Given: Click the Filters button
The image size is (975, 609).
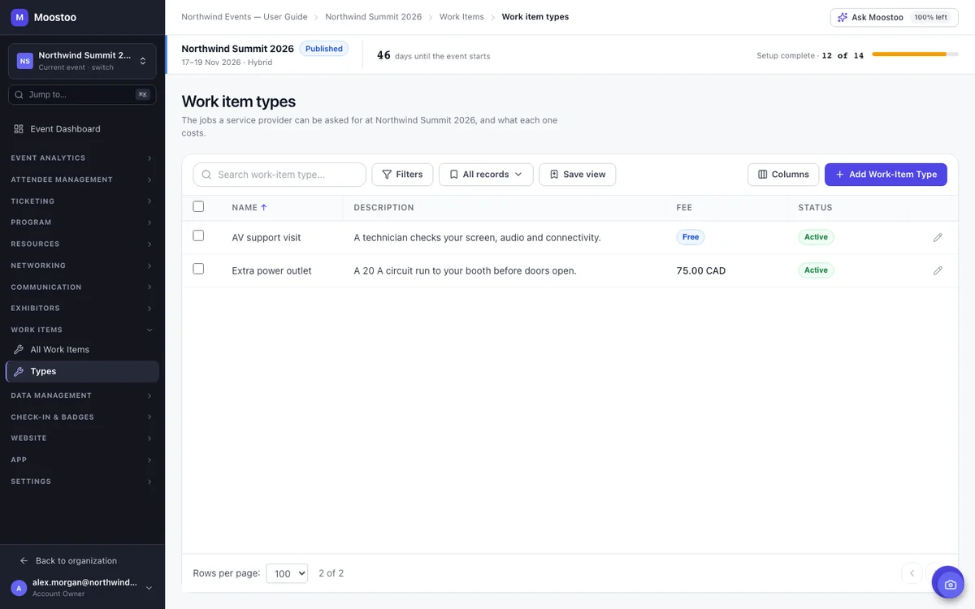Looking at the screenshot, I should (x=402, y=175).
